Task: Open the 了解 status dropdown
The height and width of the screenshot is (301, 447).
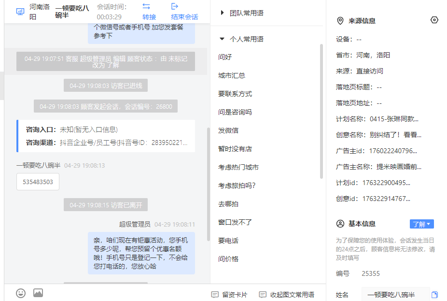Action: pyautogui.click(x=421, y=224)
